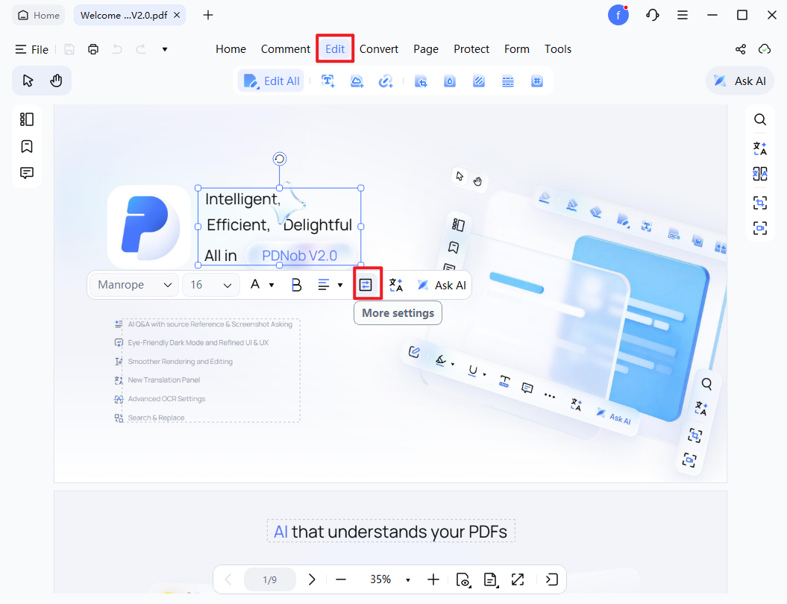Switch to the Comment tab
787x604 pixels.
(x=285, y=49)
